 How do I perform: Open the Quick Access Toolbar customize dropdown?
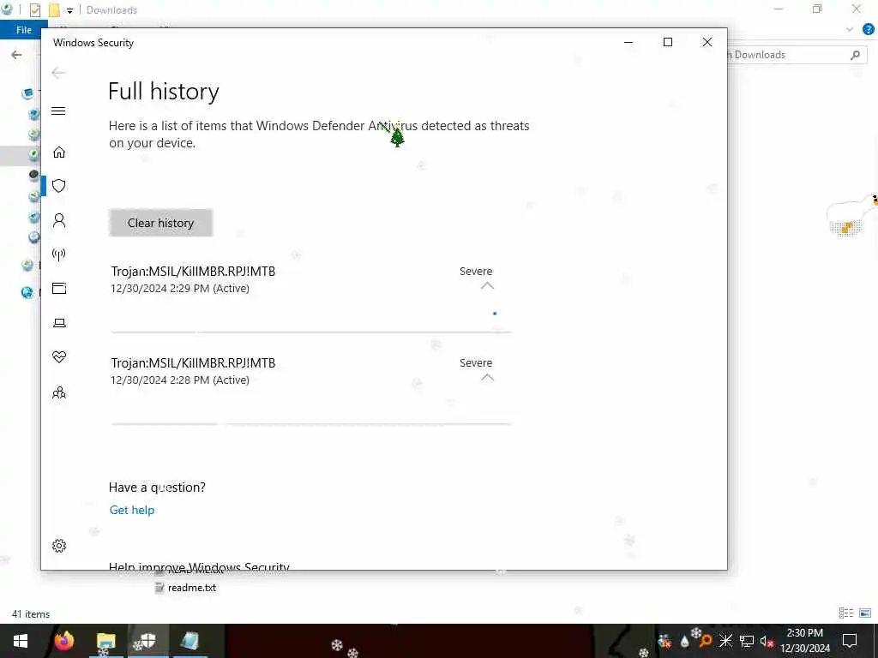coord(69,10)
